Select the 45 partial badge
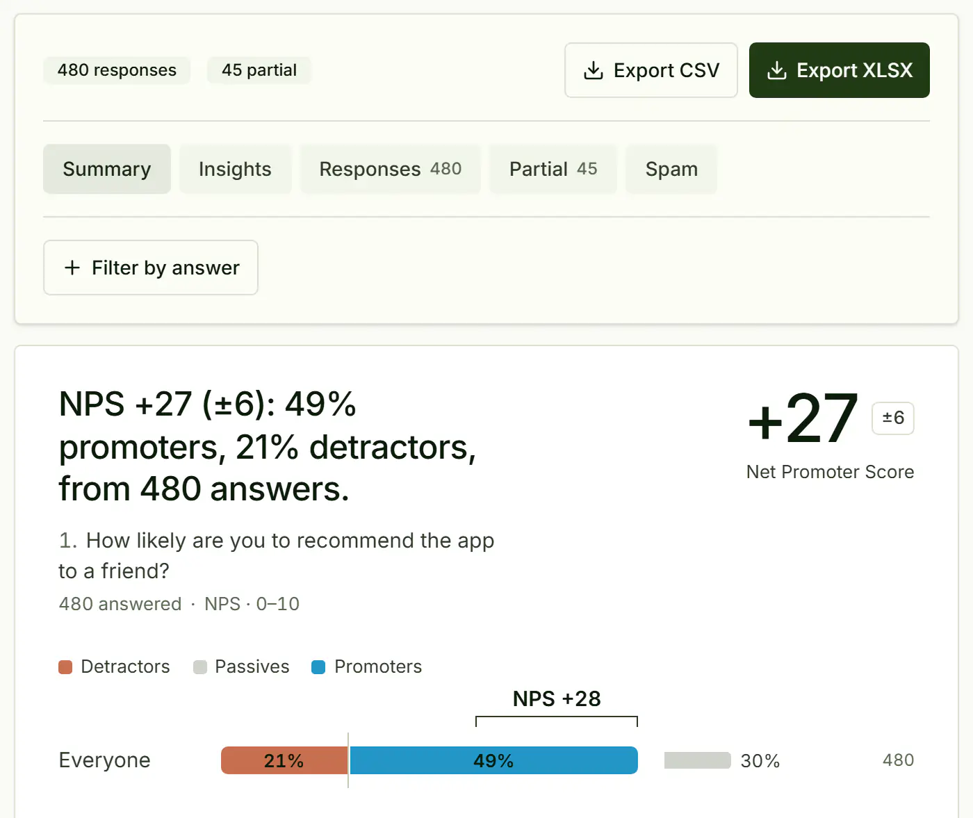 pos(259,70)
